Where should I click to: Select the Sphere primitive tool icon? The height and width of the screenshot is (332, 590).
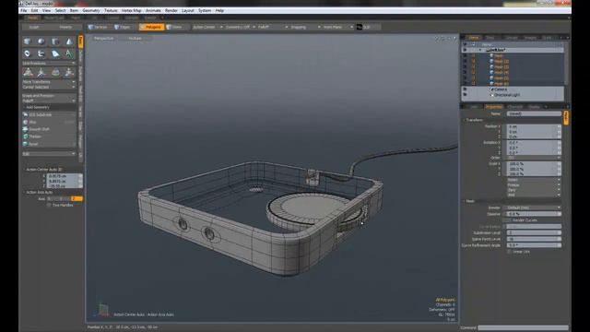[41, 41]
